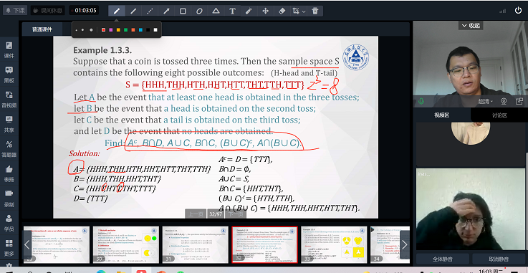Image resolution: width=528 pixels, height=273 pixels.
Task: Select the text tool T icon
Action: (x=232, y=11)
